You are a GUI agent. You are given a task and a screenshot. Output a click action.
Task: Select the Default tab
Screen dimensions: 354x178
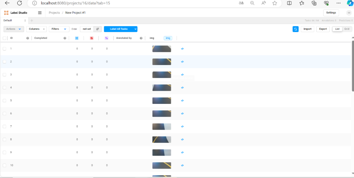pos(8,21)
